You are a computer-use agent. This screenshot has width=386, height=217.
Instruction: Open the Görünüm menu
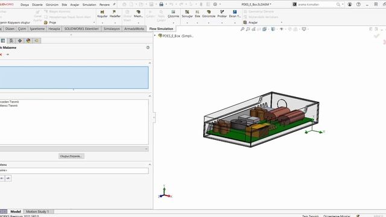point(52,5)
